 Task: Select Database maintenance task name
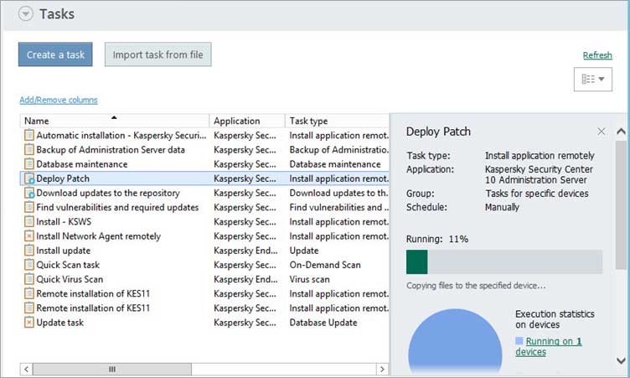82,164
